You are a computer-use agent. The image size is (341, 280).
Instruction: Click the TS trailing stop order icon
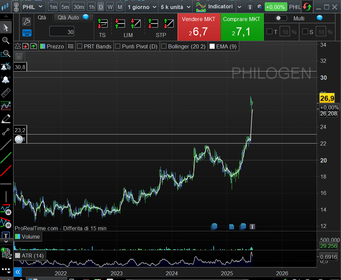(x=102, y=23)
